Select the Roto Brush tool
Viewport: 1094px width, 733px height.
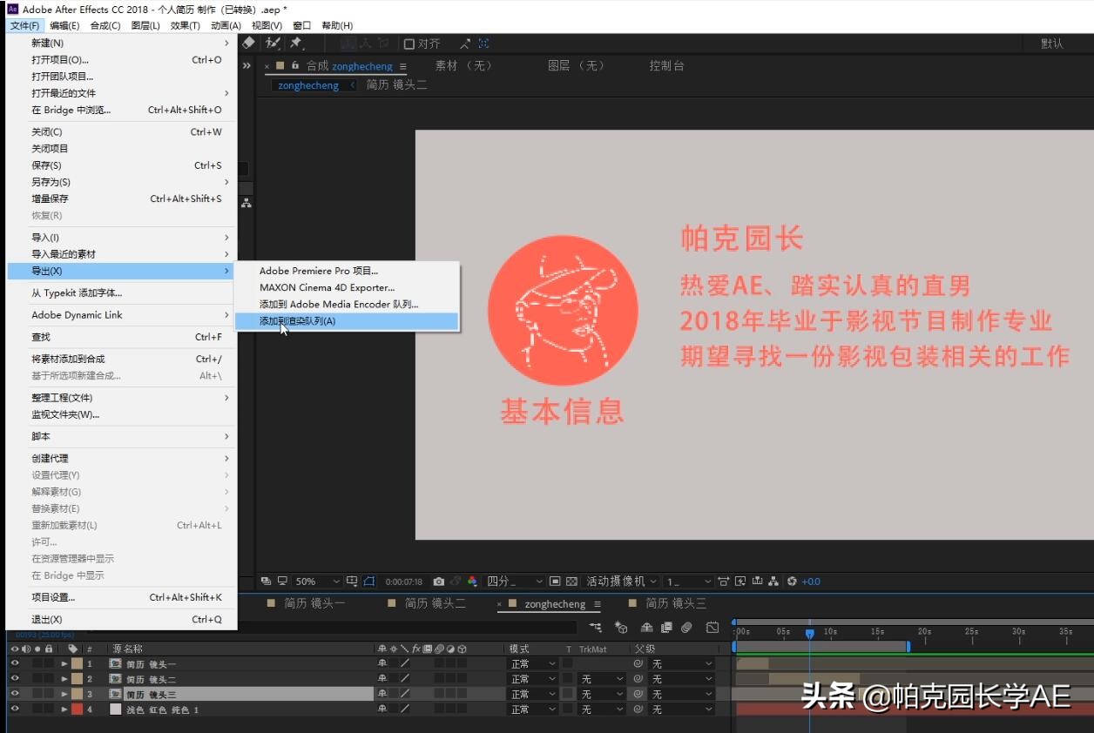[x=274, y=43]
